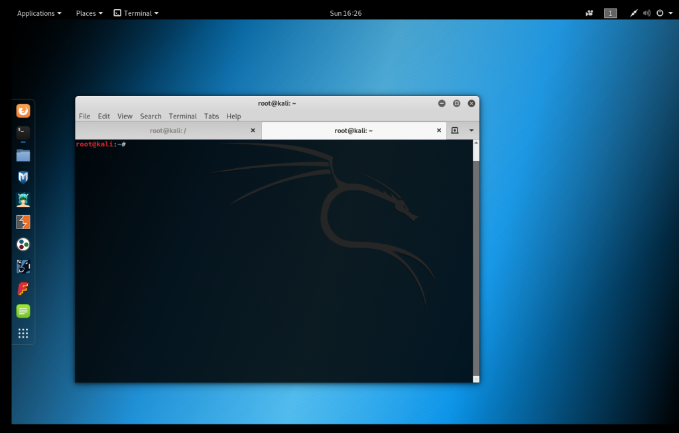Open the Terminal dock icon

point(23,133)
